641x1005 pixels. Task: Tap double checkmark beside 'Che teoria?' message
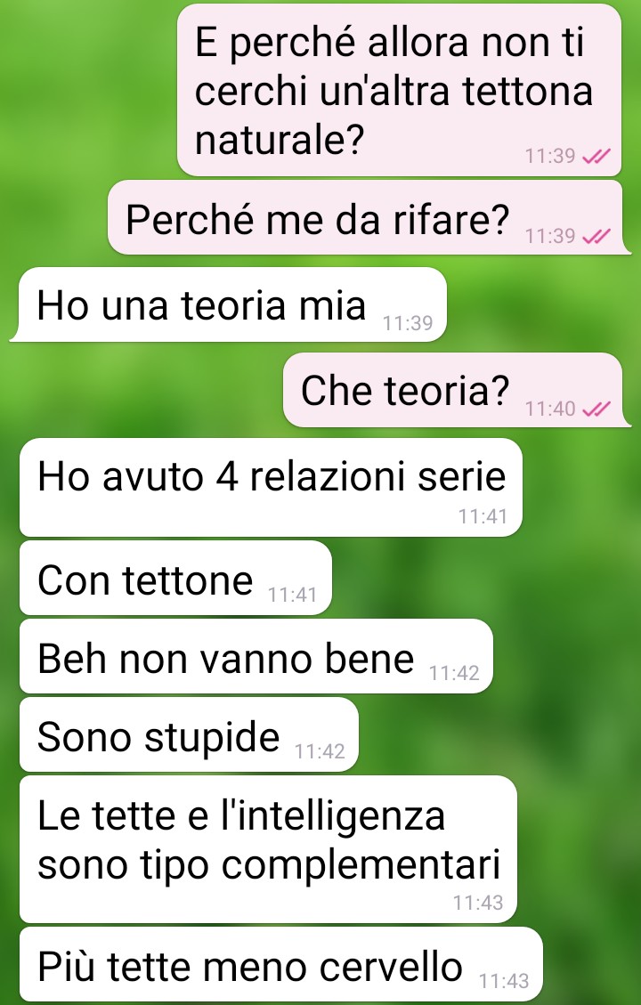pyautogui.click(x=596, y=409)
